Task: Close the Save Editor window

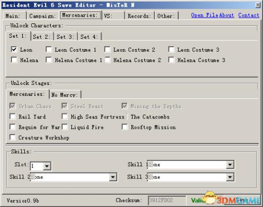Action: 258,5
